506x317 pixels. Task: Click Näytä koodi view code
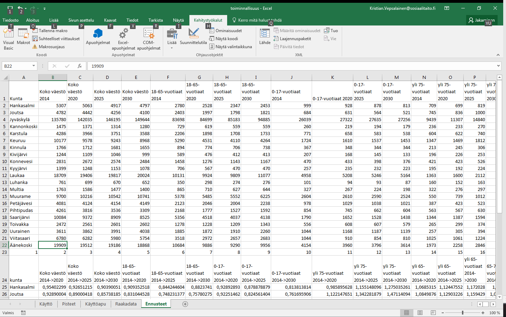[224, 39]
